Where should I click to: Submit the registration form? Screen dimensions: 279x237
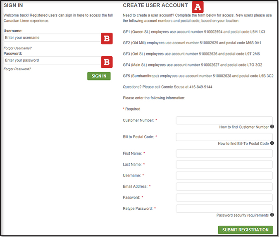(x=245, y=230)
